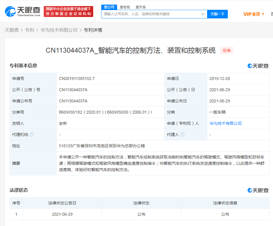Click the 专利 breadcrumb link
Viewport: 273px width, 226px height.
click(30, 30)
